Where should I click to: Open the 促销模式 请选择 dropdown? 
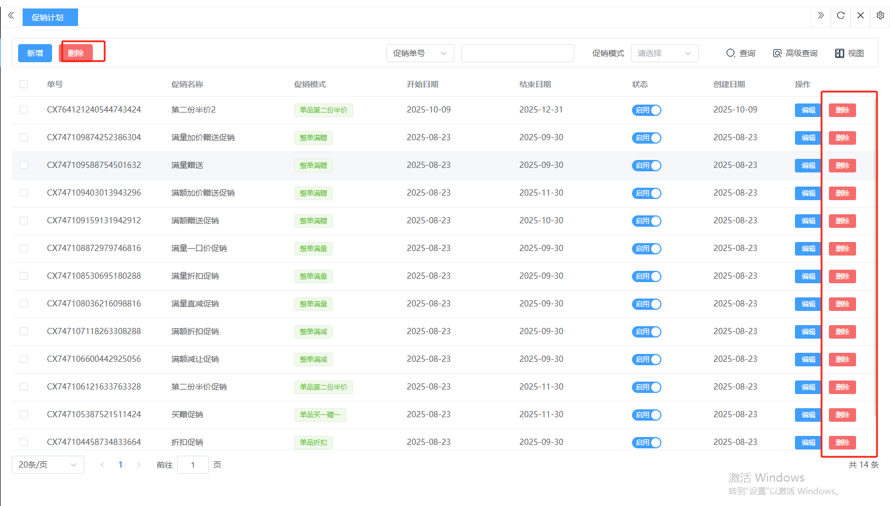pyautogui.click(x=664, y=53)
